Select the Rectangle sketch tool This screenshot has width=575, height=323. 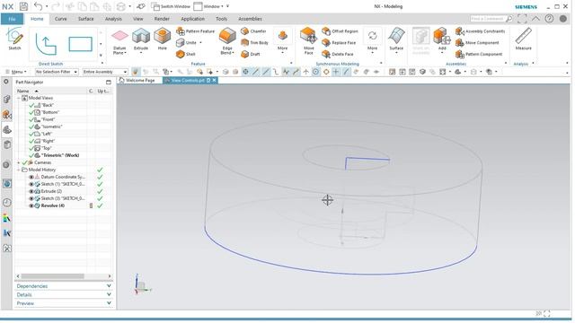[x=80, y=44]
